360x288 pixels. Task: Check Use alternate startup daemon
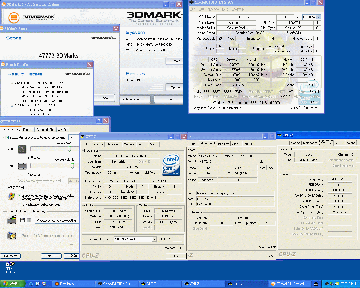pyautogui.click(x=19, y=204)
